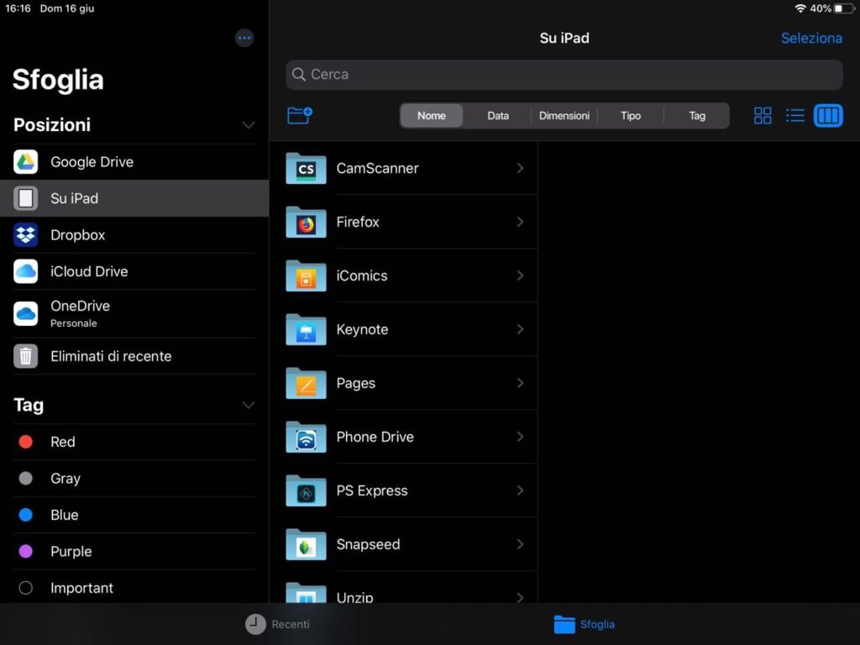Click the Recenti clock icon
This screenshot has height=645, width=860.
click(x=255, y=624)
